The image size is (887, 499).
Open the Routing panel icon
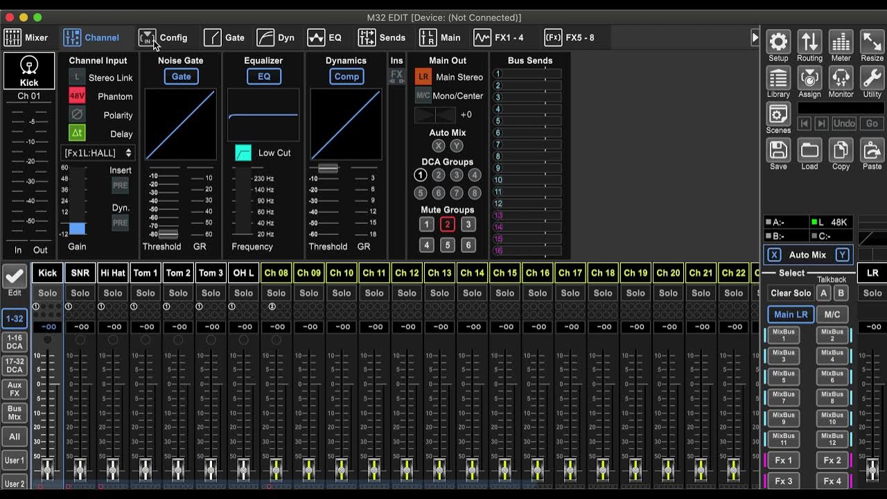[809, 42]
